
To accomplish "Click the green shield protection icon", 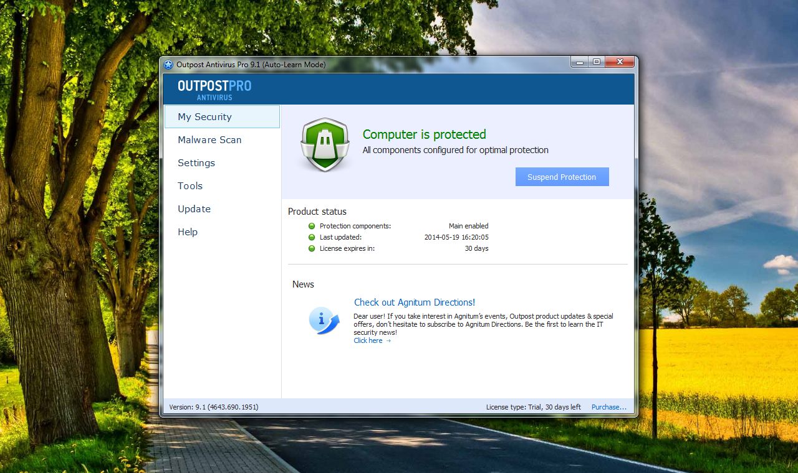I will tap(325, 145).
